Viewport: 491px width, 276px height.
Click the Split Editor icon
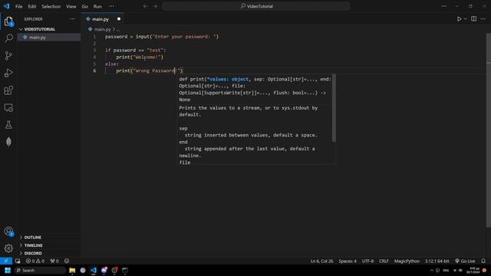point(474,19)
